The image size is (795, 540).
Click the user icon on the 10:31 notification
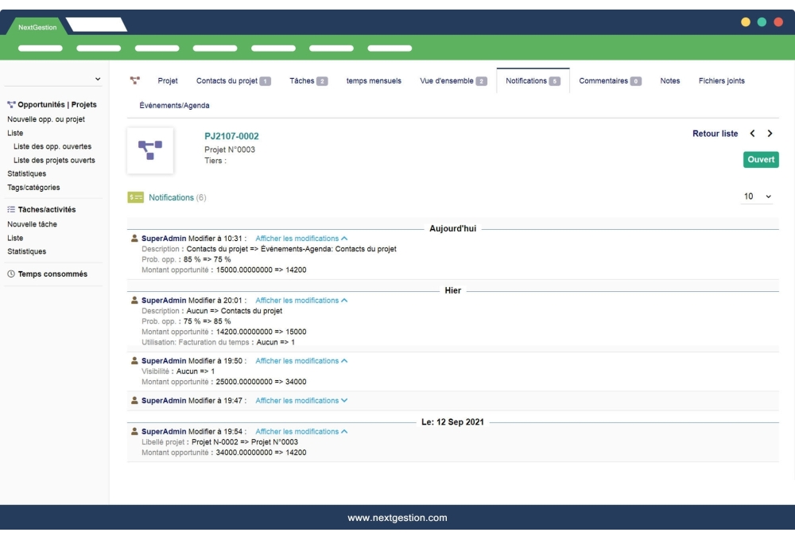[133, 237]
